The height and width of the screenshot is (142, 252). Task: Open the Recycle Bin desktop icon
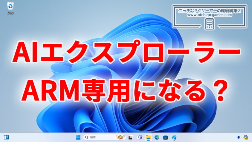tap(11, 8)
